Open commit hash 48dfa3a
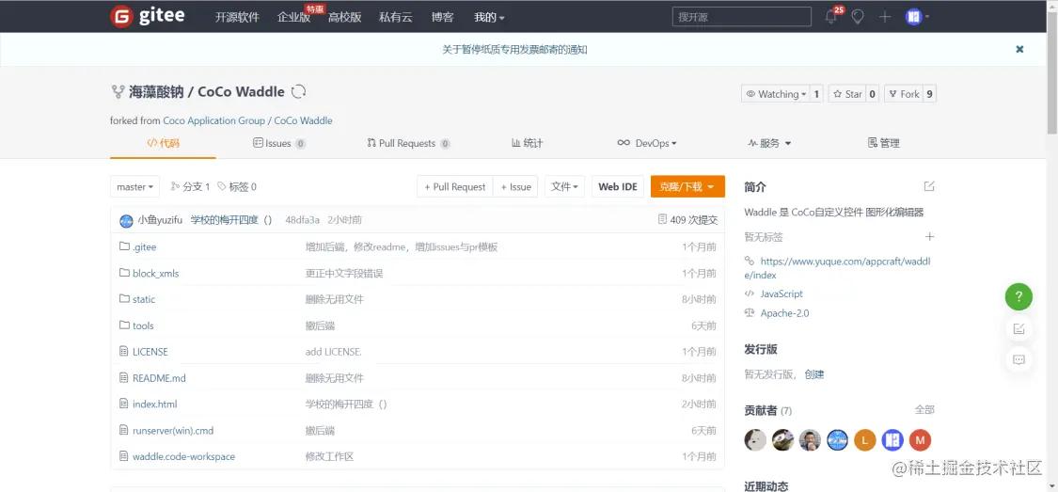Image resolution: width=1058 pixels, height=492 pixels. (302, 220)
